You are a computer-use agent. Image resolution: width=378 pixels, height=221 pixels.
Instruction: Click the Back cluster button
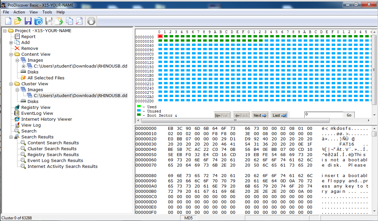pos(241,115)
